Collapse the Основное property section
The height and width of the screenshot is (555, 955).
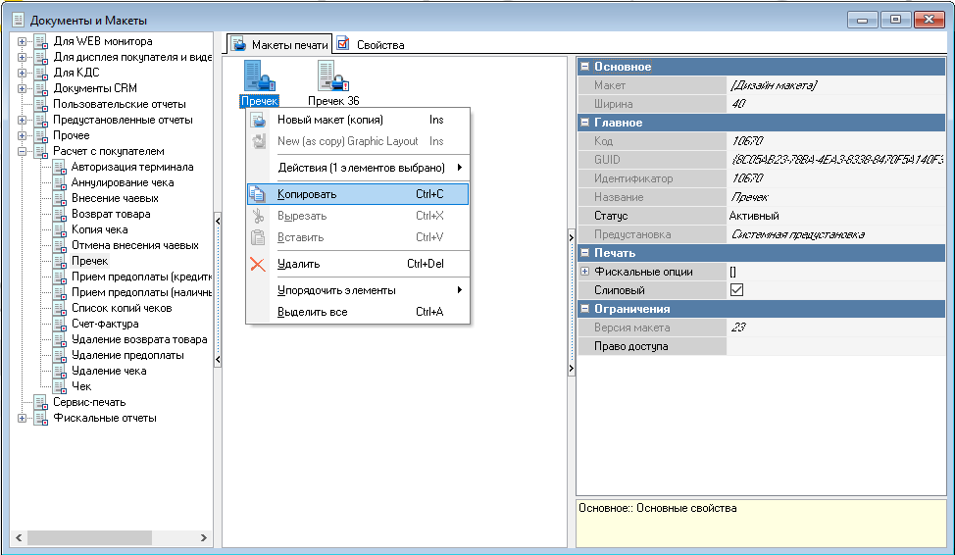(585, 67)
